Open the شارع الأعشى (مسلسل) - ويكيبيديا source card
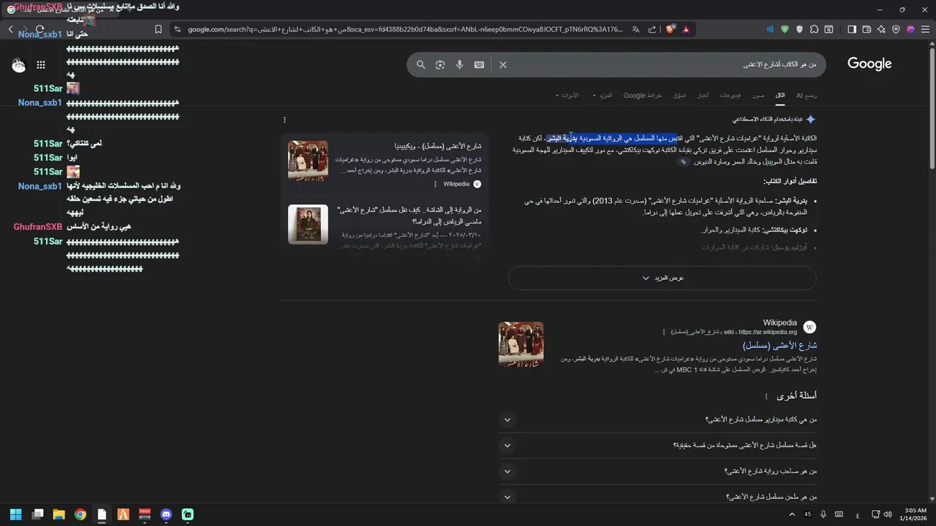Image resolution: width=936 pixels, height=526 pixels. [x=385, y=165]
